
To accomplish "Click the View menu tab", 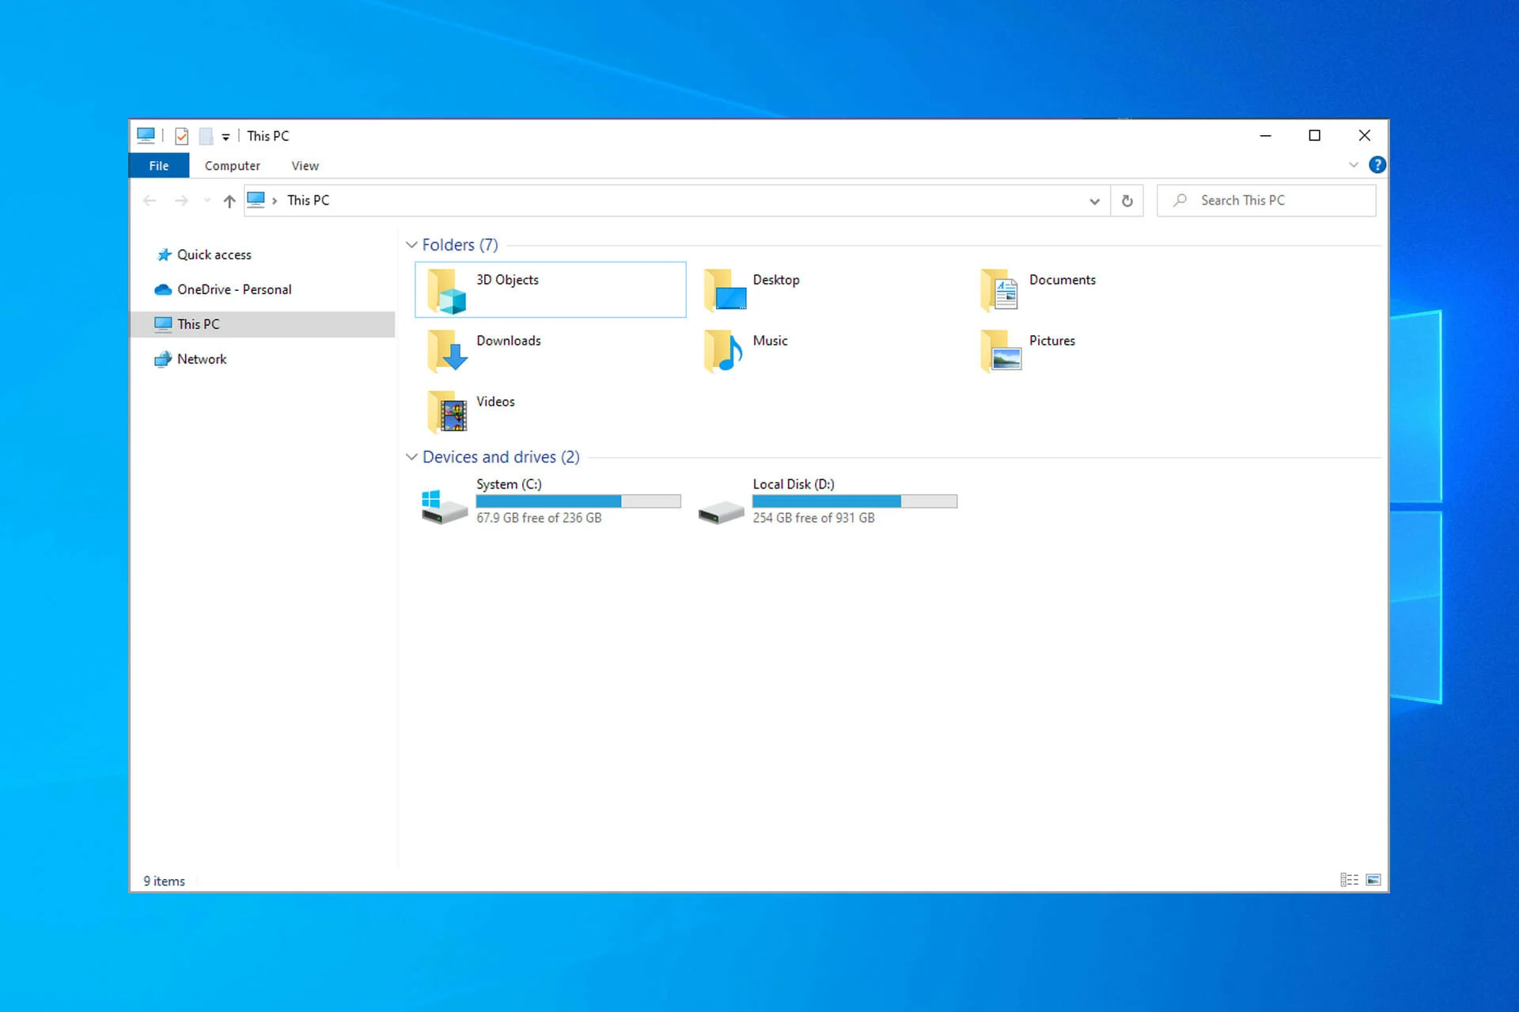I will coord(304,165).
